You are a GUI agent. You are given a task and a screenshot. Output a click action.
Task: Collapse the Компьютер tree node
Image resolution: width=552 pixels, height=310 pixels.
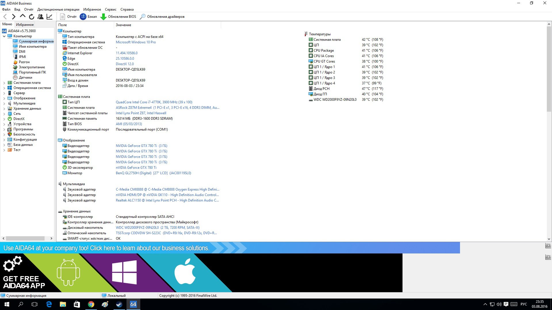(4, 36)
